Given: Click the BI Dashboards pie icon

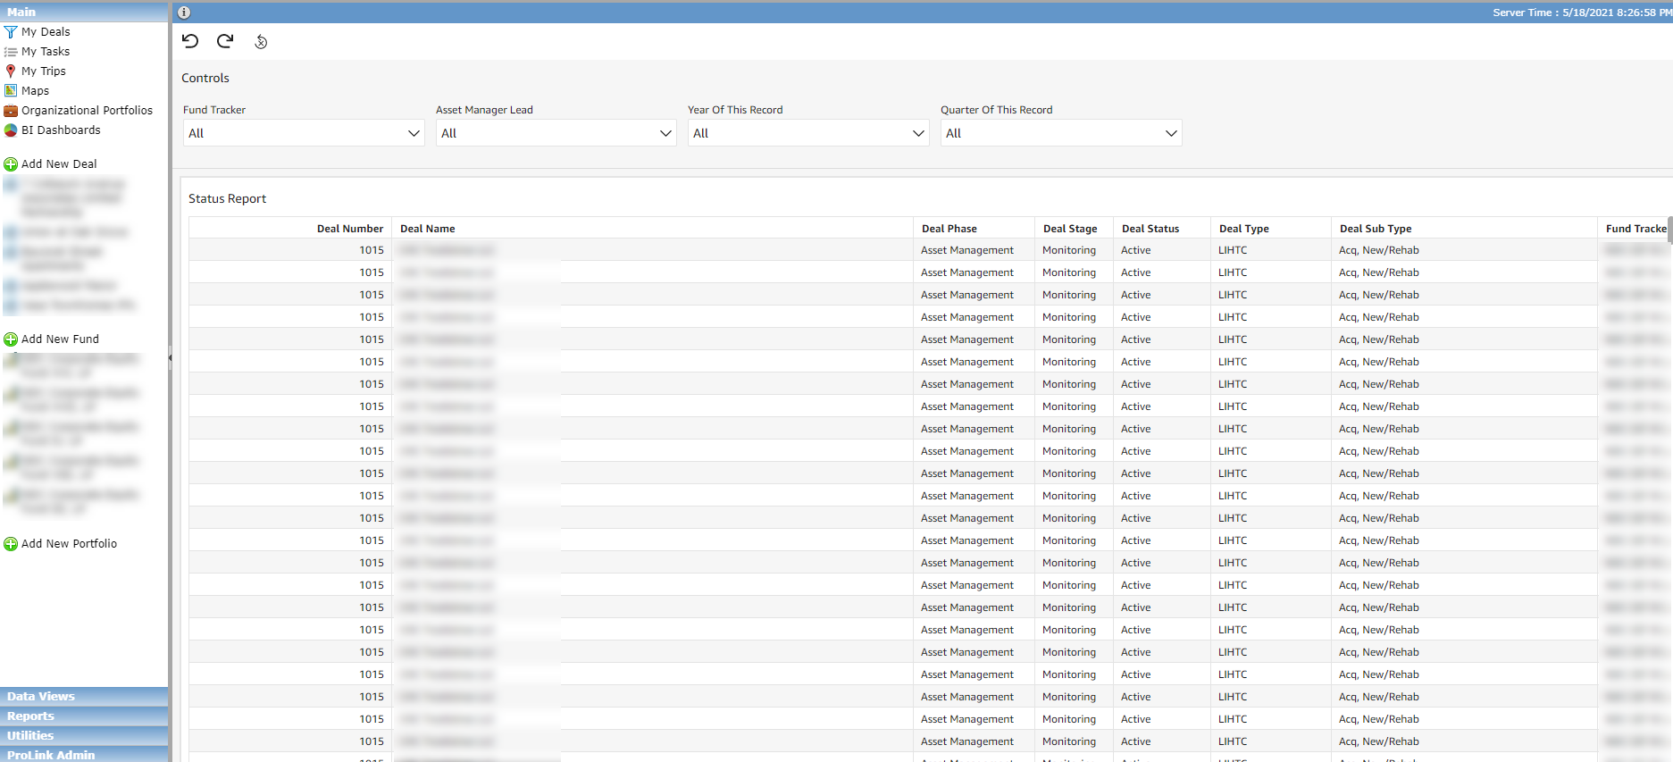Looking at the screenshot, I should click(x=11, y=130).
